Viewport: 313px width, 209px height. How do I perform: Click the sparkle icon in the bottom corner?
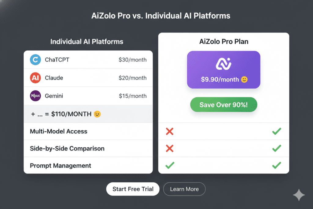(299, 195)
